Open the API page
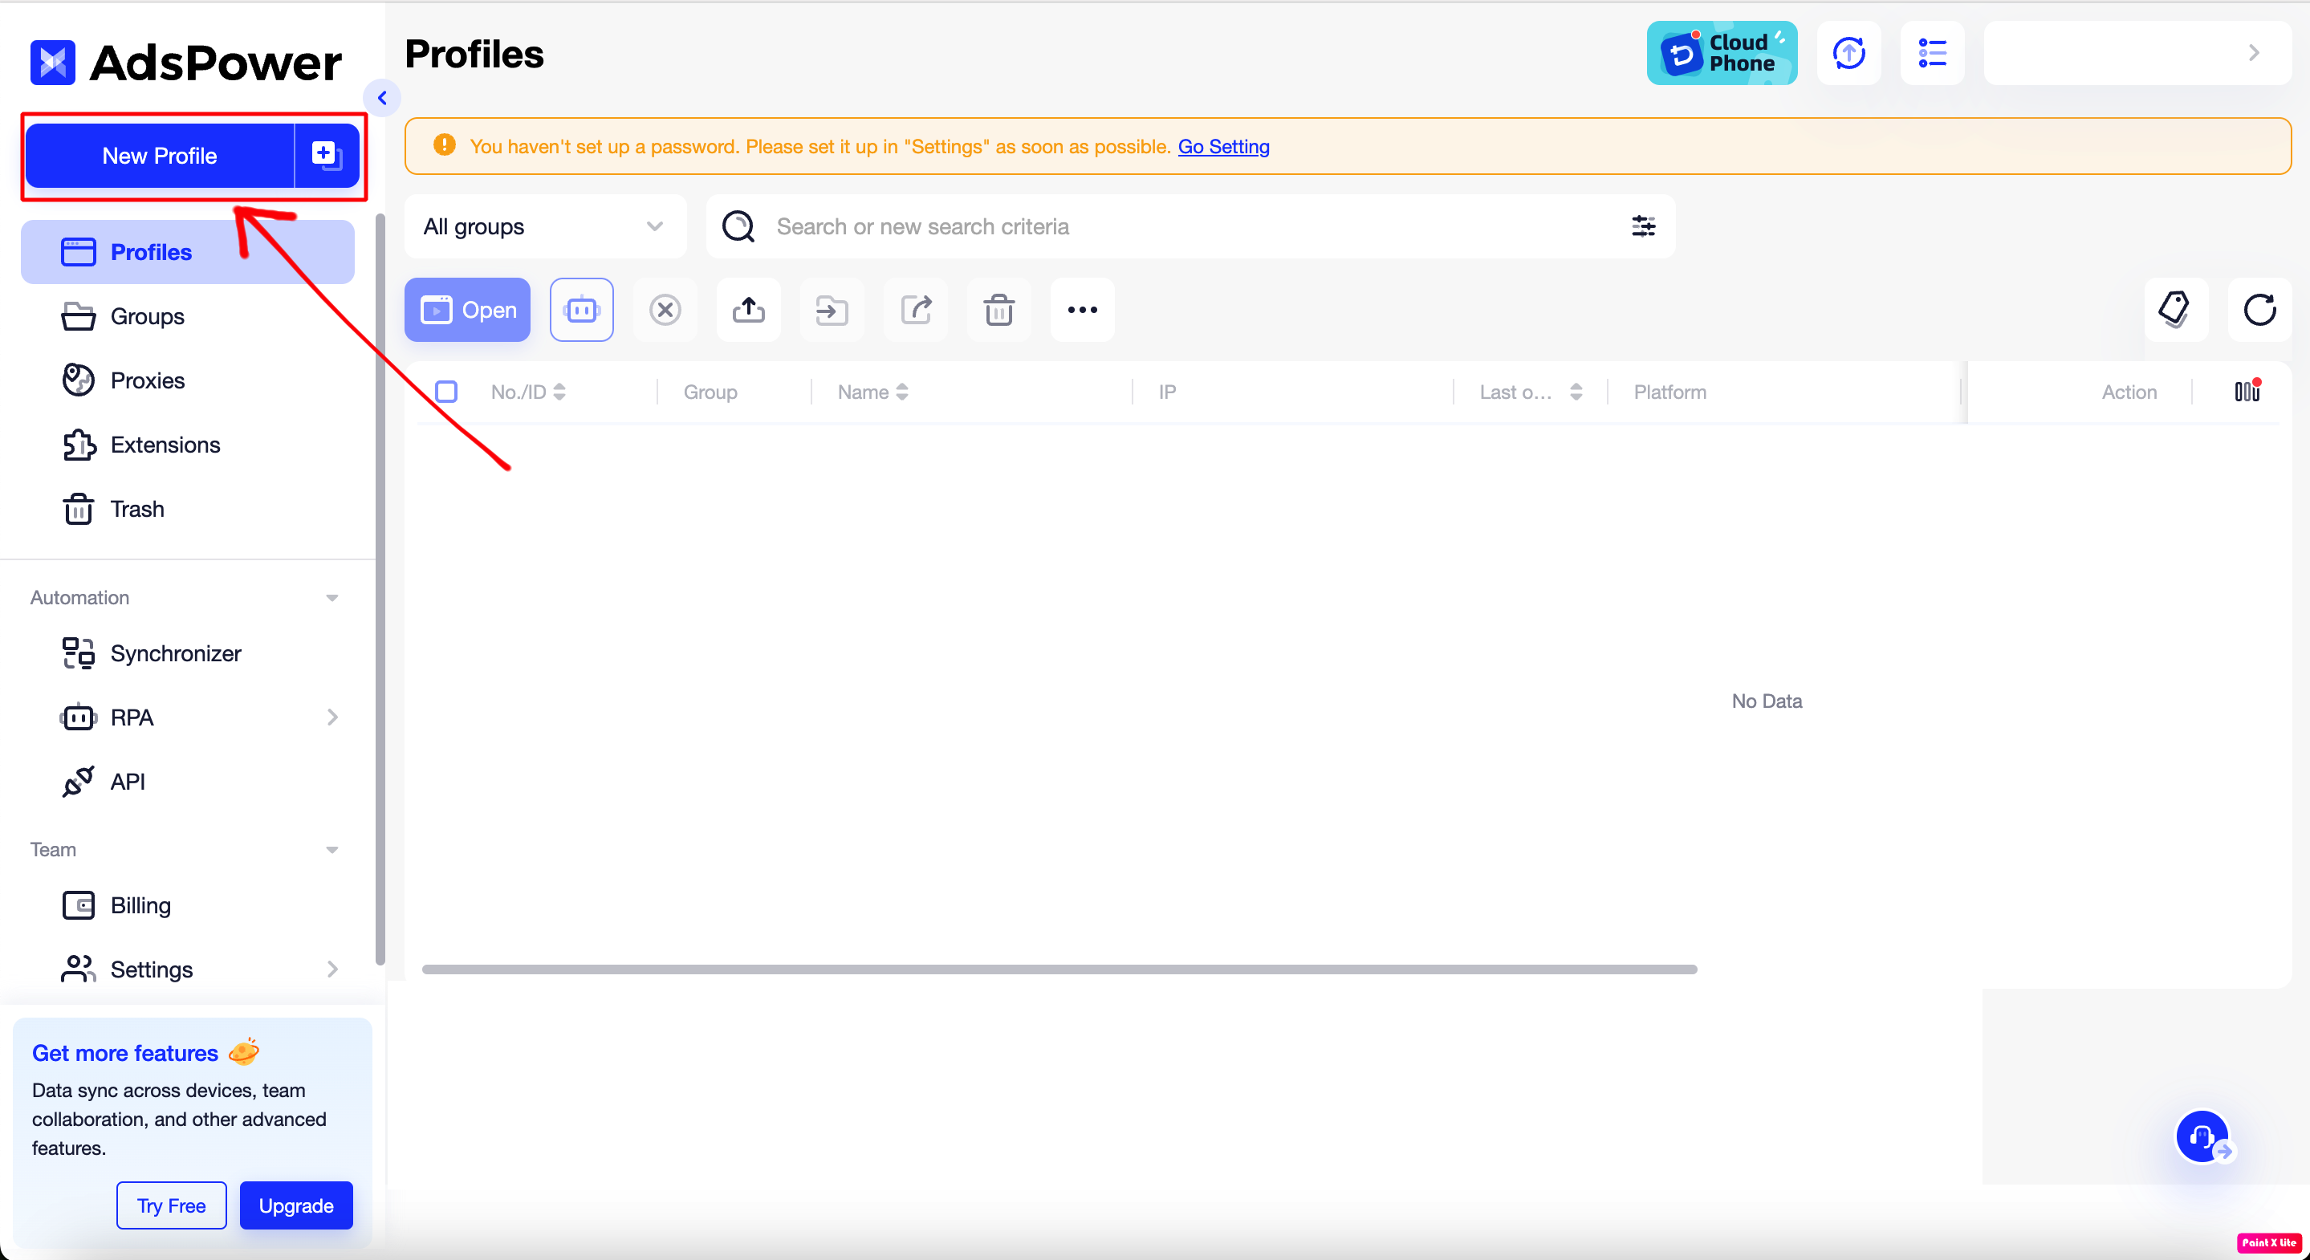The width and height of the screenshot is (2310, 1260). coord(188,782)
